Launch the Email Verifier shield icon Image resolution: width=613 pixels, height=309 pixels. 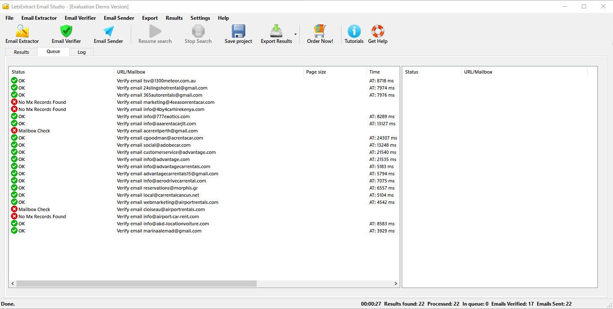[x=66, y=32]
